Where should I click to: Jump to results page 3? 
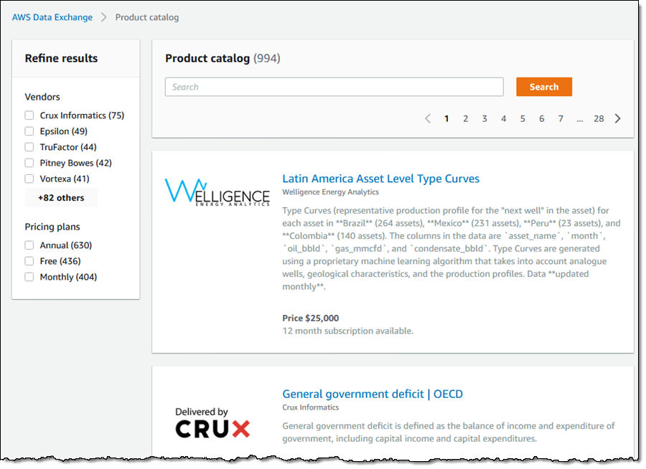pyautogui.click(x=484, y=118)
